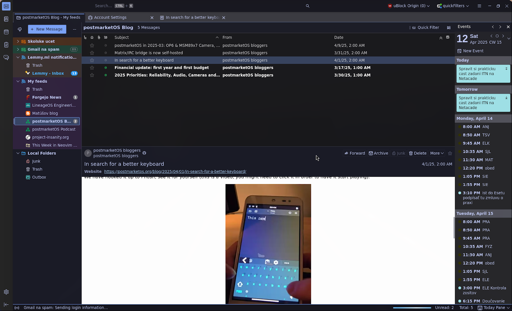Image resolution: width=512 pixels, height=311 pixels.
Task: Open folder pane options menu
Action: pos(75,29)
